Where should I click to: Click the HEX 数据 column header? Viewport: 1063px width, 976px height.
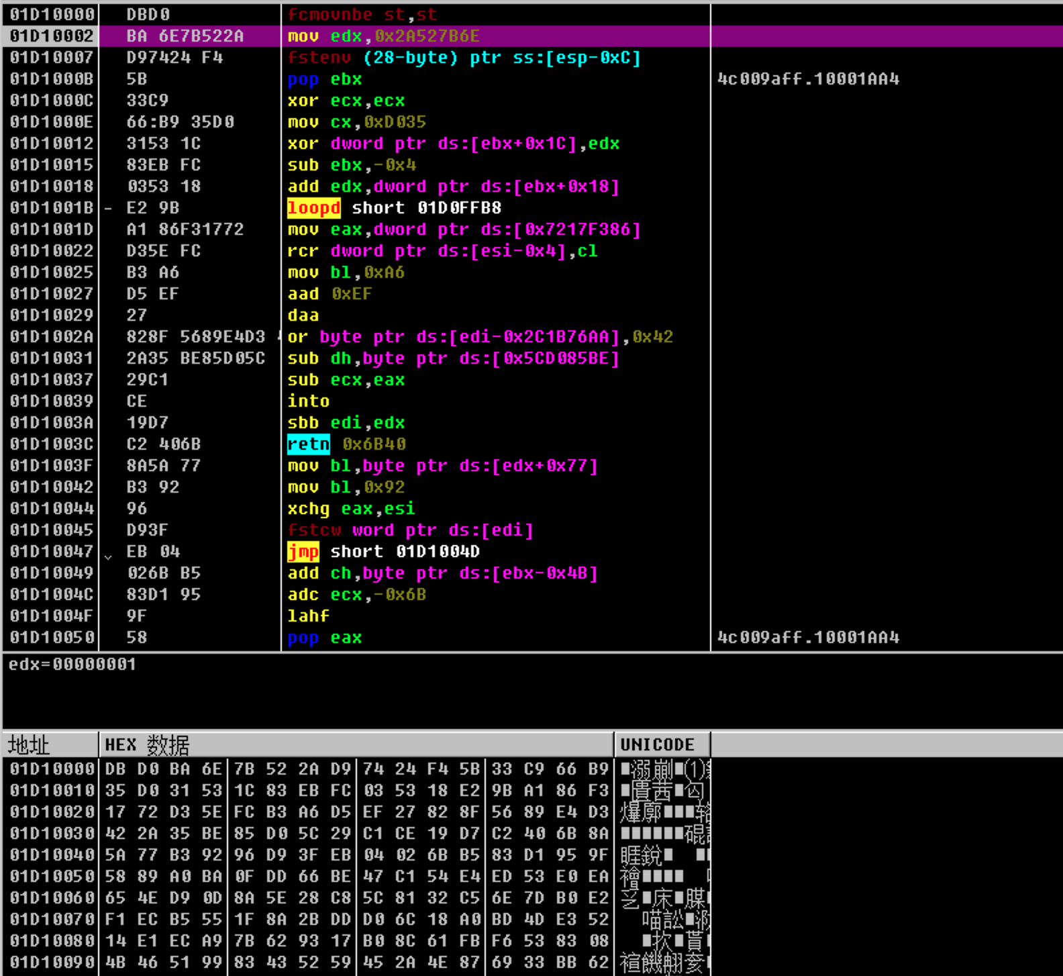(x=356, y=744)
